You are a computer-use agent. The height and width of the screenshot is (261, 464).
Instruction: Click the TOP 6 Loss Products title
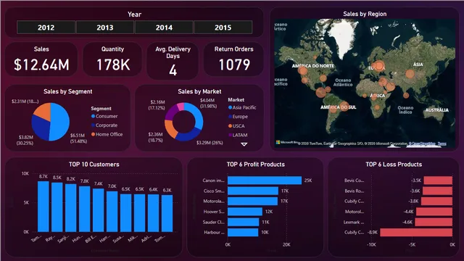point(394,165)
